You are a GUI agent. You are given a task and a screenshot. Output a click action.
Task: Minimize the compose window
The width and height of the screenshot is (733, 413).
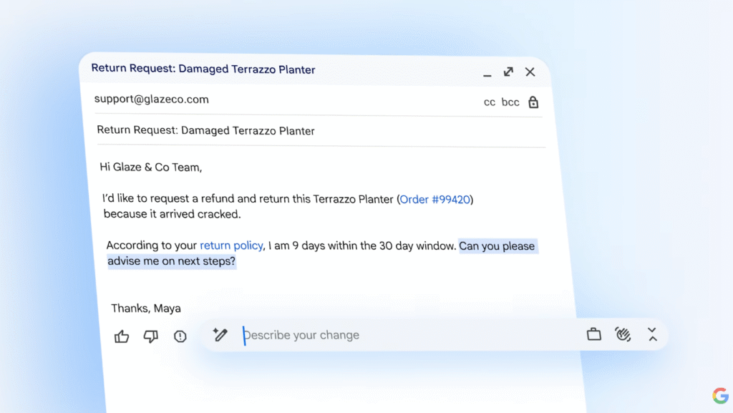[487, 73]
